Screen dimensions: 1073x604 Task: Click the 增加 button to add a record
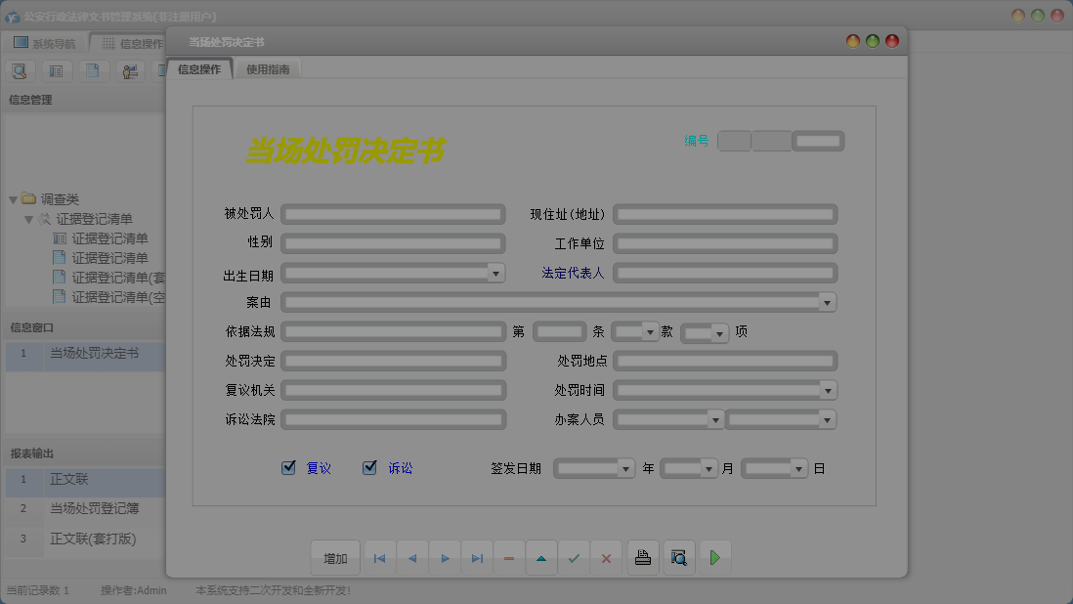(x=335, y=557)
